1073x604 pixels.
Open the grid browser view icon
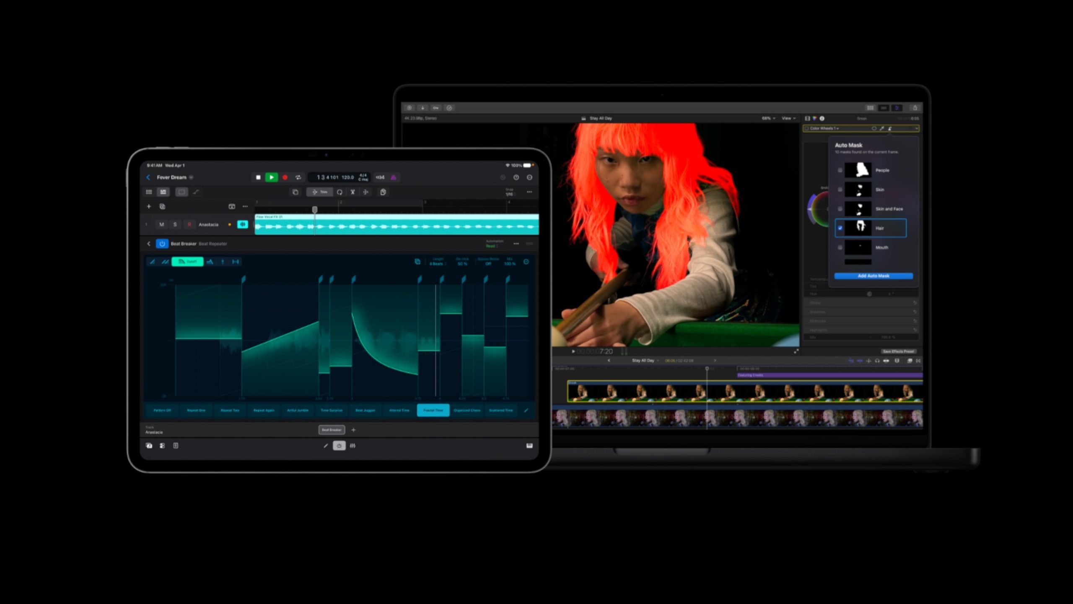(x=149, y=192)
